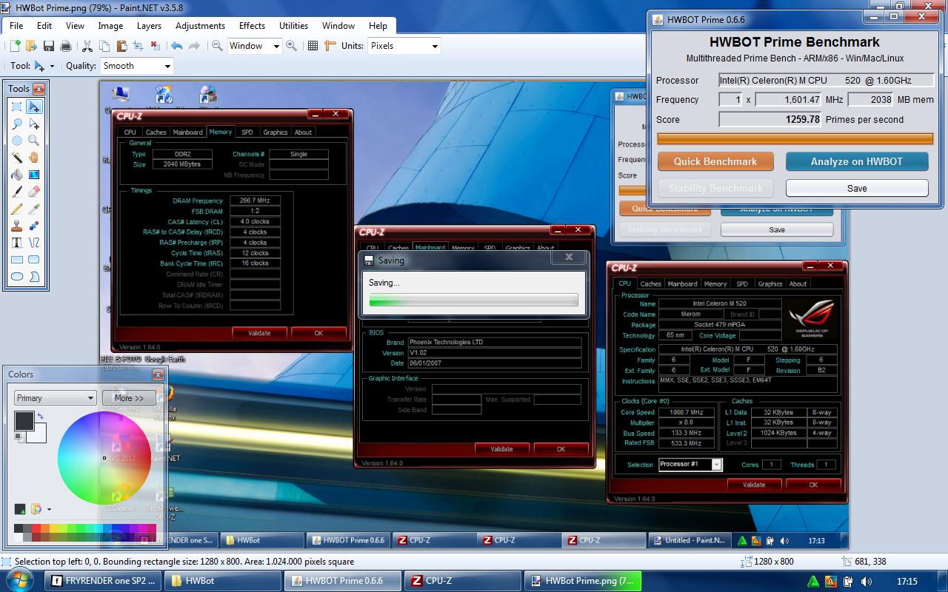The image size is (948, 592).
Task: Click the Deselect toolbar icon
Action: click(x=155, y=46)
